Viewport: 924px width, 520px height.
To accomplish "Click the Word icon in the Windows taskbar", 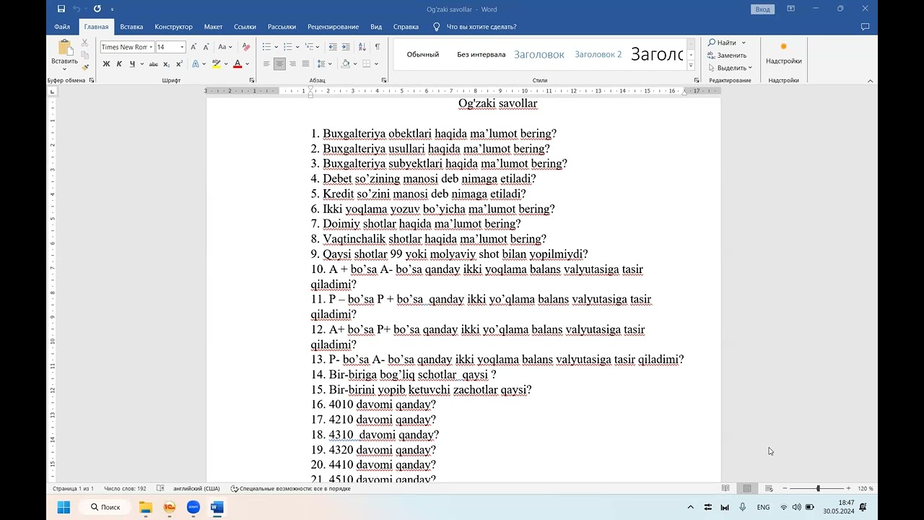I will tap(217, 507).
